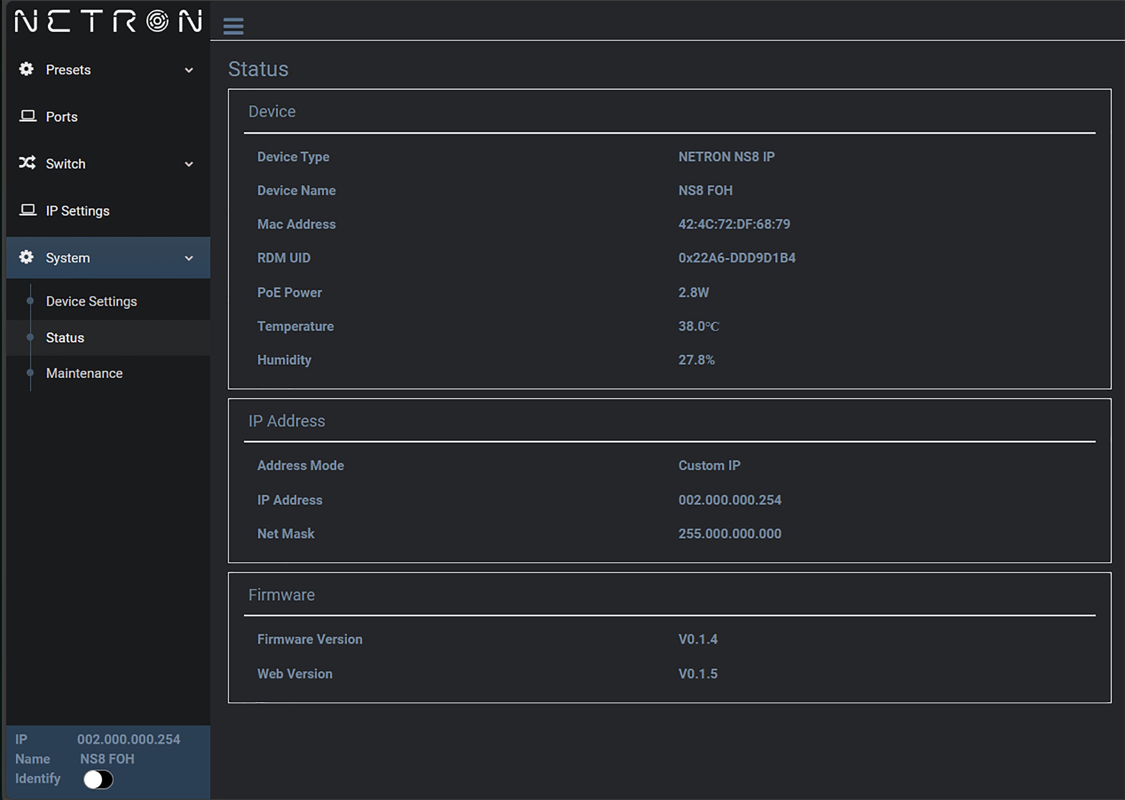
Task: Open the System gear icon
Action: point(25,256)
